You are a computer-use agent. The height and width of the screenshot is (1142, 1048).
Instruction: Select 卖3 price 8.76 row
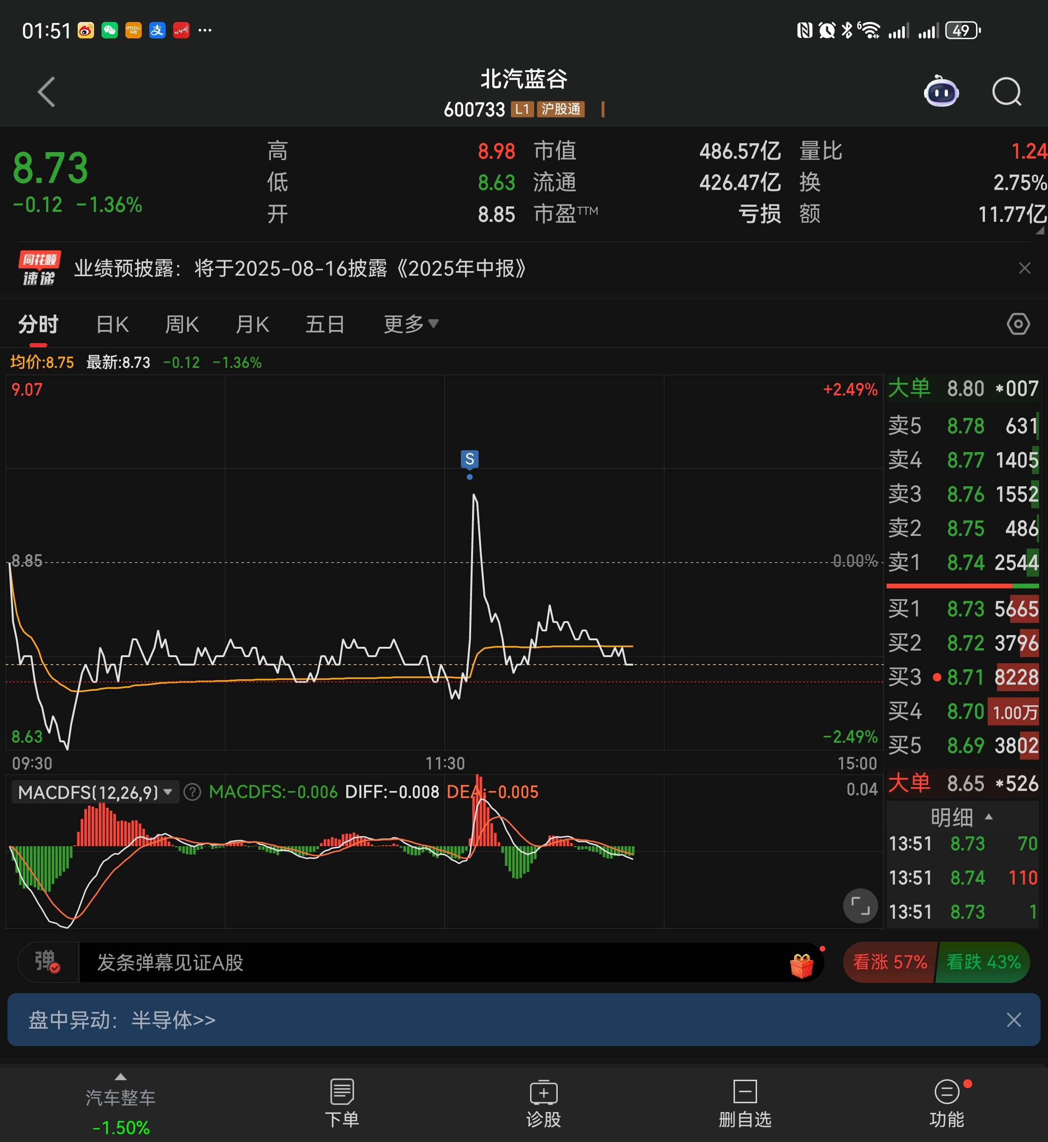[963, 494]
